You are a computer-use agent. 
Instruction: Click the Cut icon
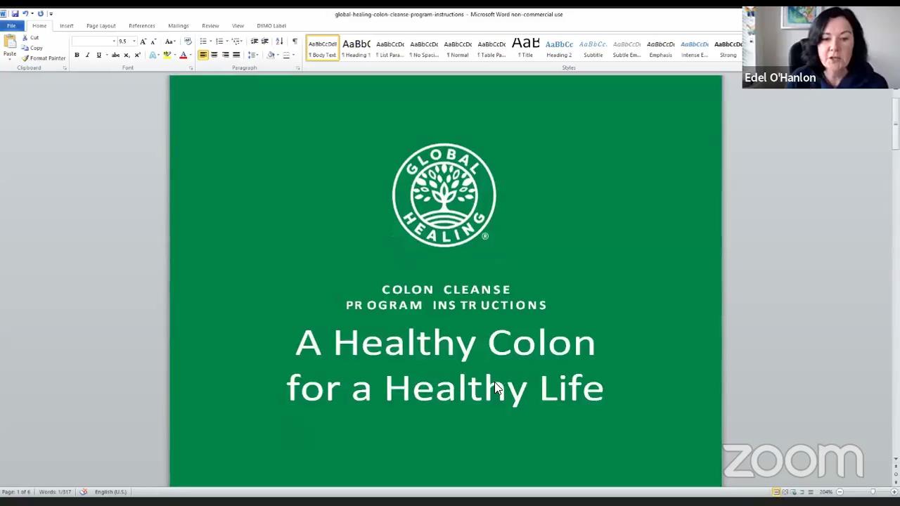pos(25,37)
